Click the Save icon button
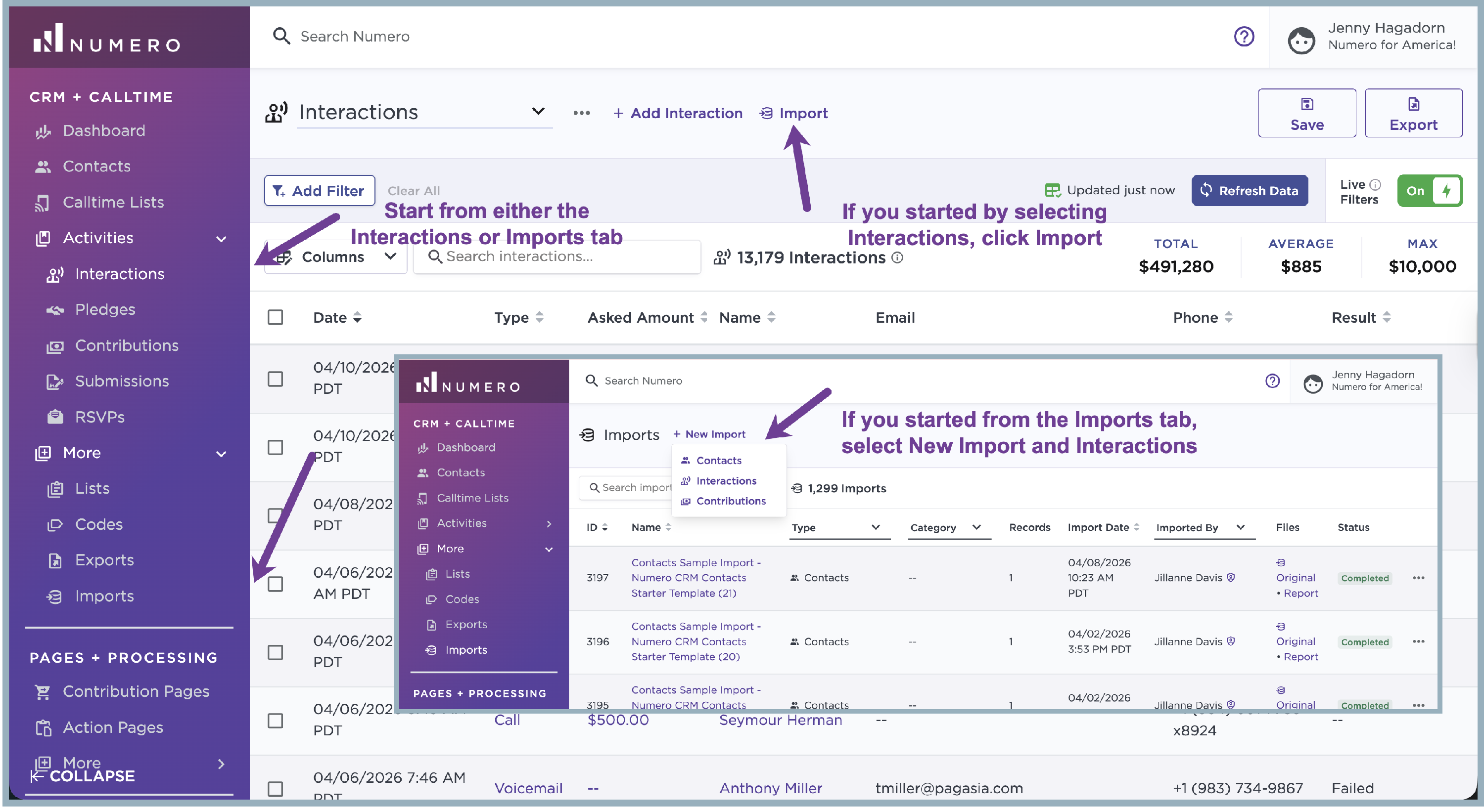This screenshot has width=1484, height=808. (x=1306, y=113)
